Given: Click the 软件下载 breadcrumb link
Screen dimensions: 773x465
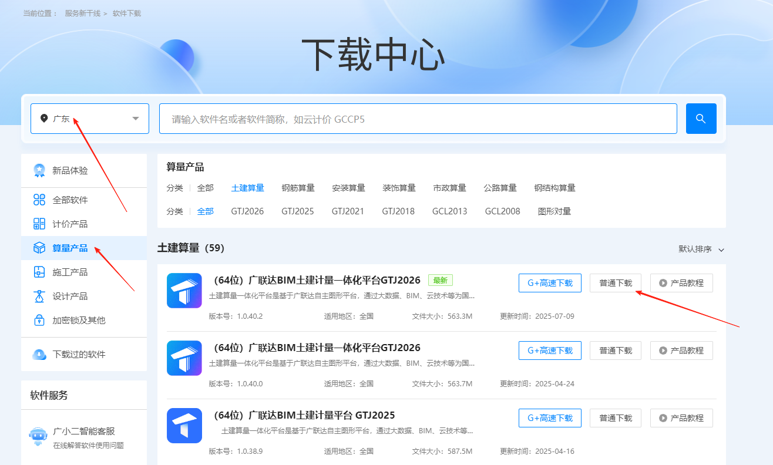Looking at the screenshot, I should click(127, 13).
